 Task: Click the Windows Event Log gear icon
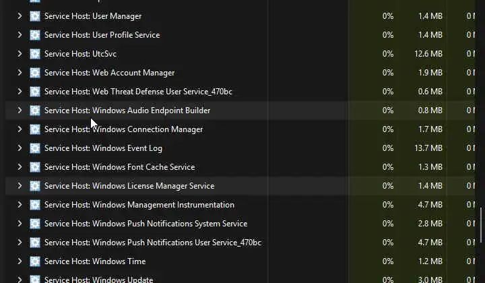pos(35,148)
